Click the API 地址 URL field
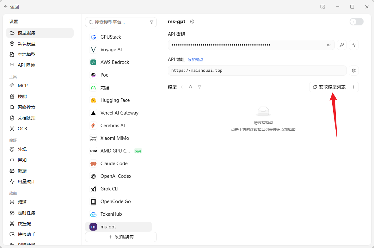This screenshot has height=248, width=374. 257,71
